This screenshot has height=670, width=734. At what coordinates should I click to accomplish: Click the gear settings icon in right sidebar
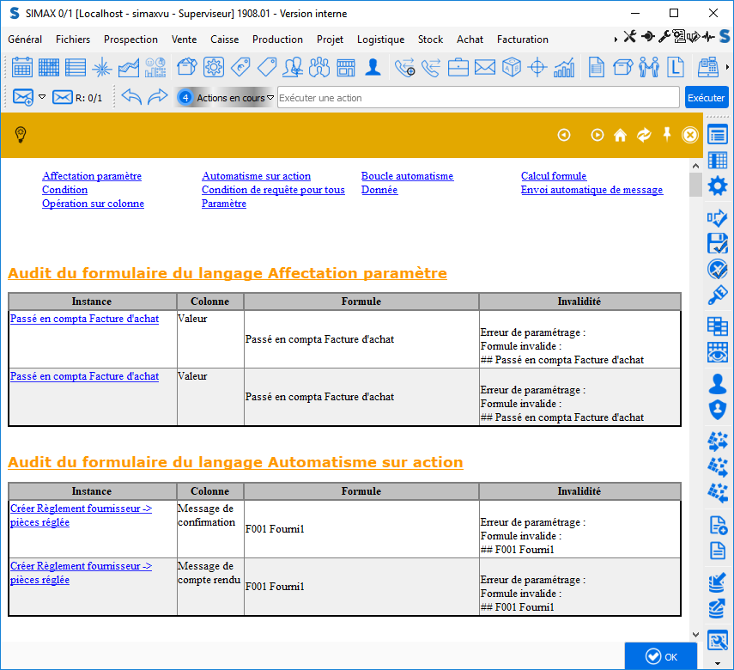pos(717,186)
